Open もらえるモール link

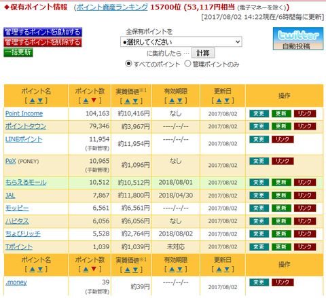click(26, 183)
